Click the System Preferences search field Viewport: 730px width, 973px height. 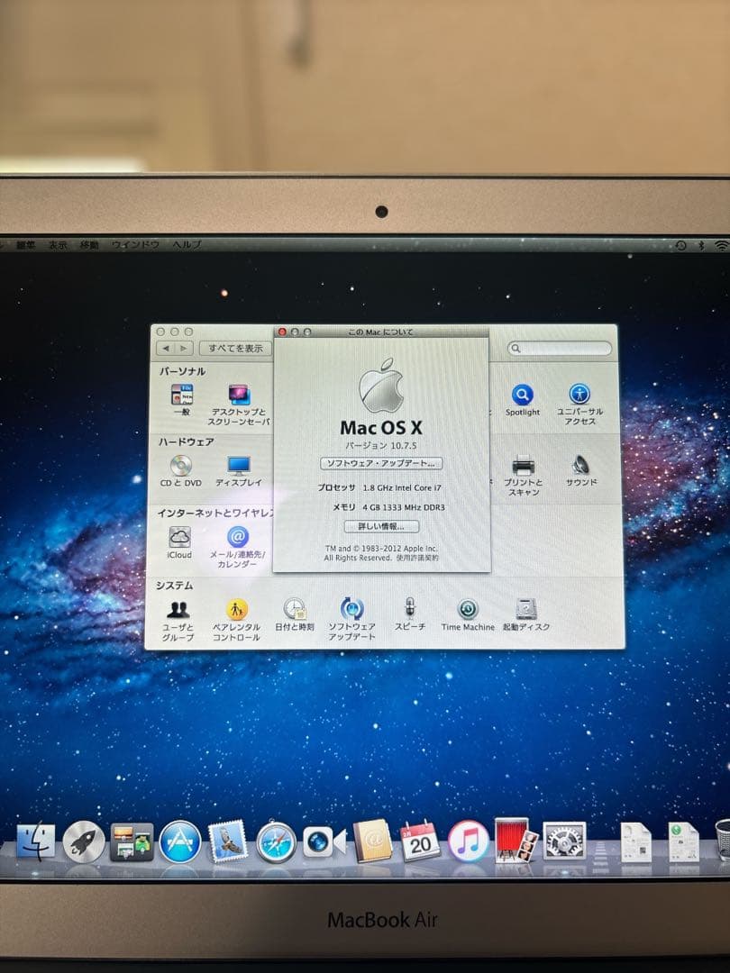tap(560, 348)
